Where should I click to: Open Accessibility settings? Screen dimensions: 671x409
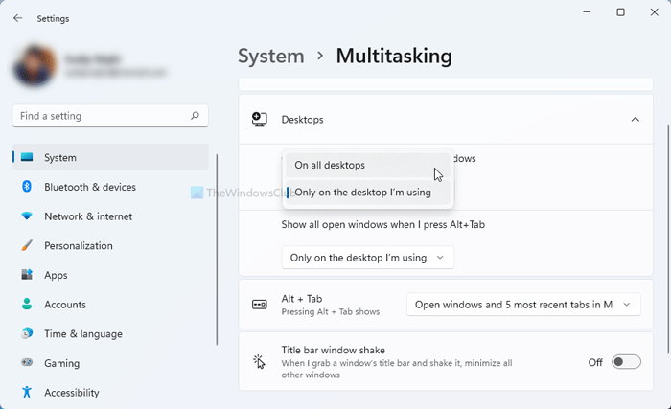click(x=72, y=393)
